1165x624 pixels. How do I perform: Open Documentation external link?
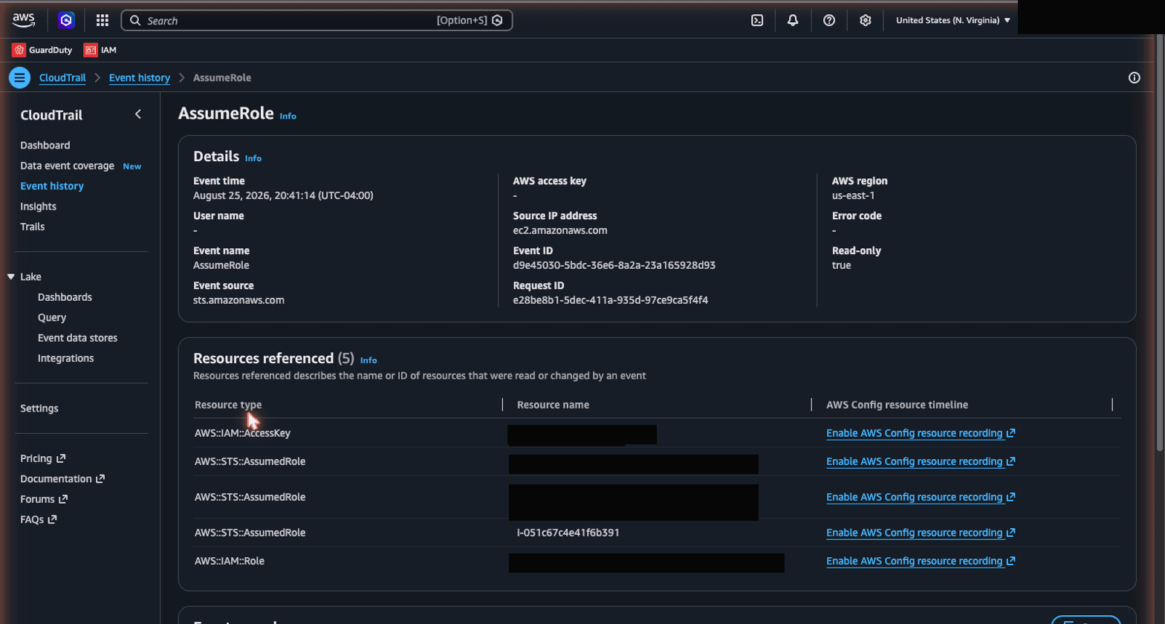[62, 479]
